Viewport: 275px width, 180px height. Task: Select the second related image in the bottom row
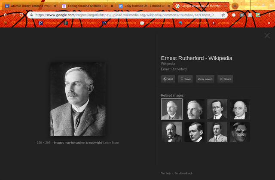195,132
